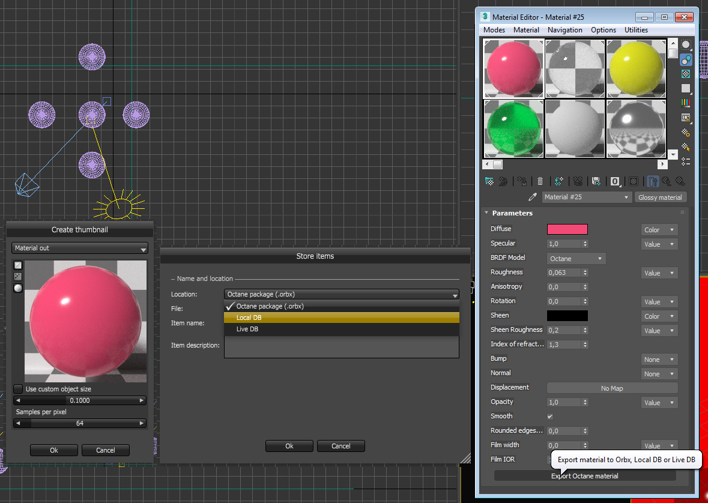Image resolution: width=708 pixels, height=503 pixels.
Task: Open the Options menu
Action: click(604, 30)
